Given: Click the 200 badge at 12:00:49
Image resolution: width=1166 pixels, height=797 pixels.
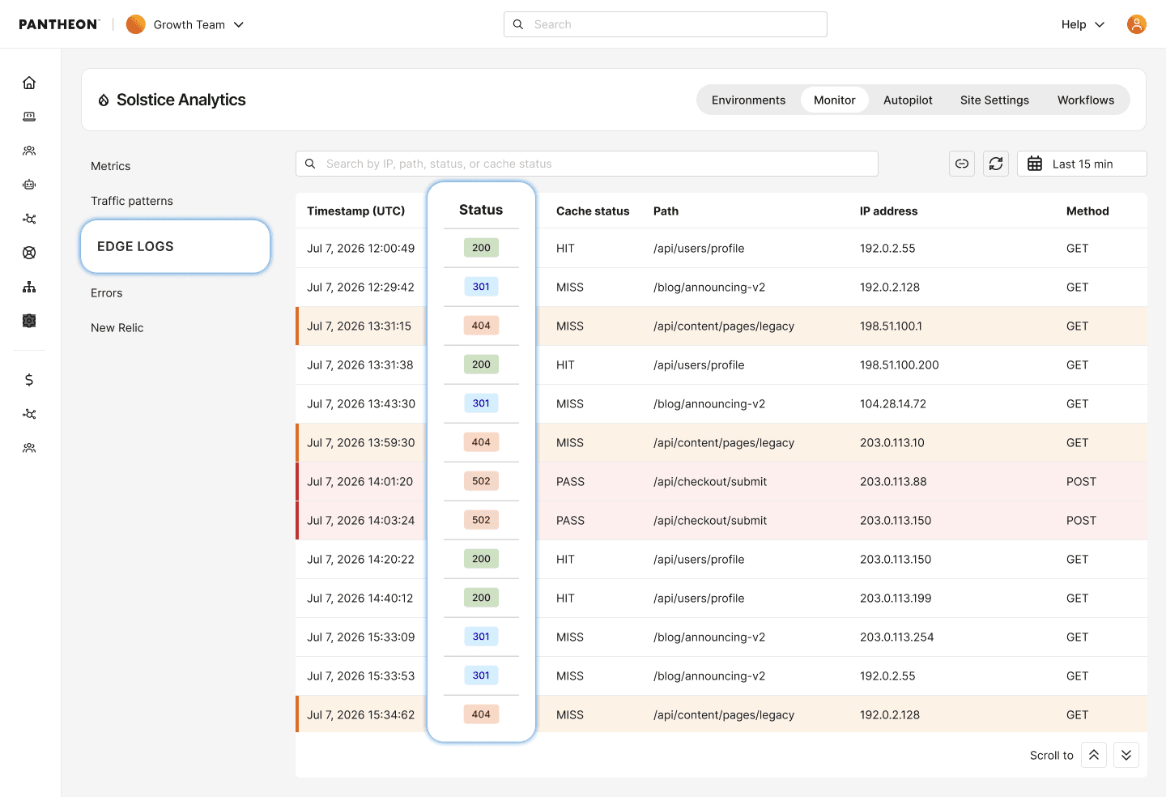Looking at the screenshot, I should pos(481,248).
